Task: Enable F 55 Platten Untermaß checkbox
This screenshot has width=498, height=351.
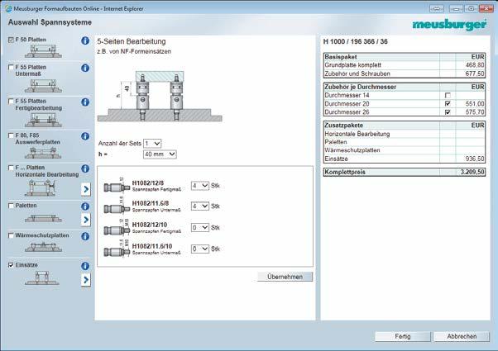Action: 11,67
